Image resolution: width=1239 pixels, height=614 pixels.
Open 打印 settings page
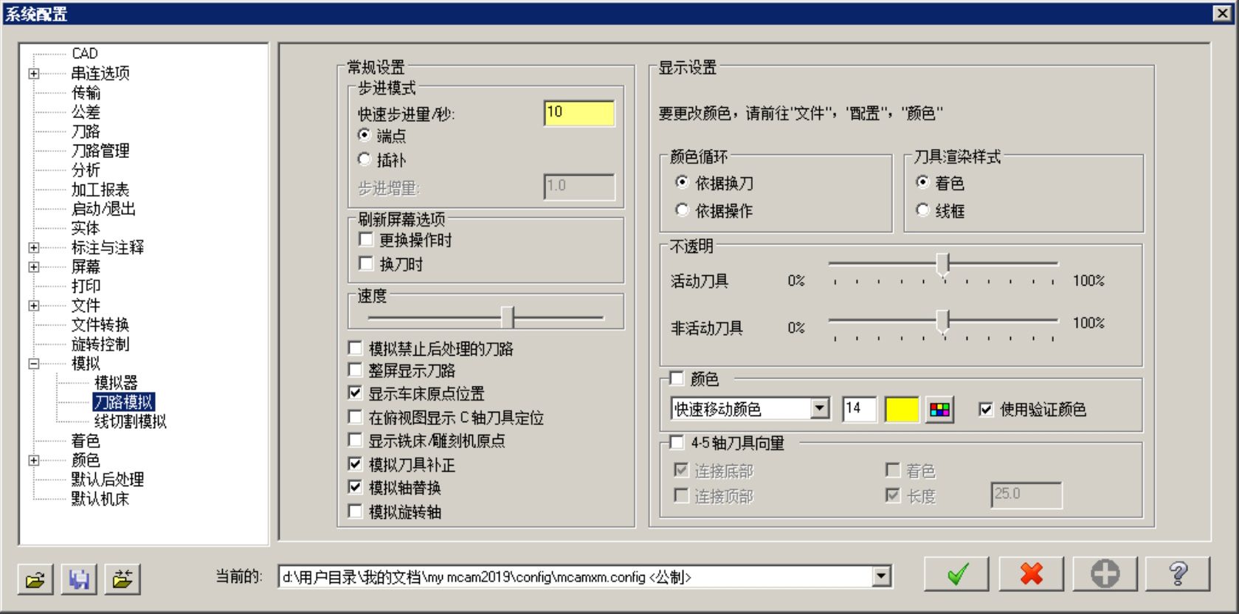tap(86, 286)
